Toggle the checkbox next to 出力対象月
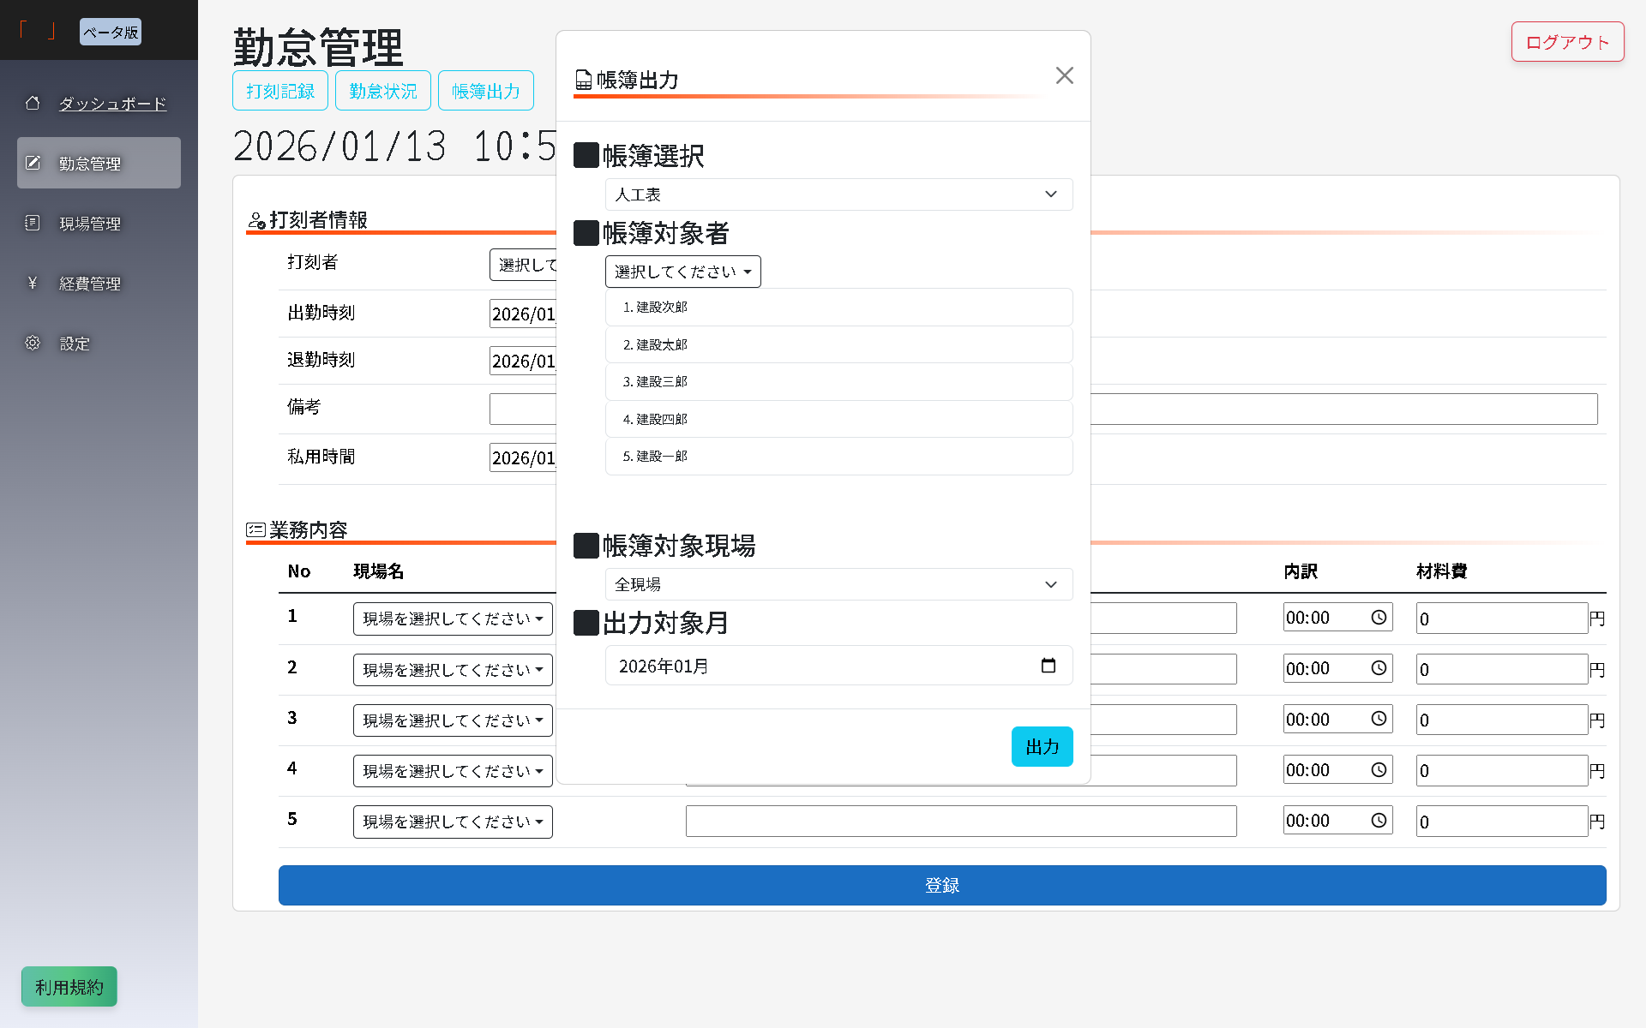 coord(586,623)
